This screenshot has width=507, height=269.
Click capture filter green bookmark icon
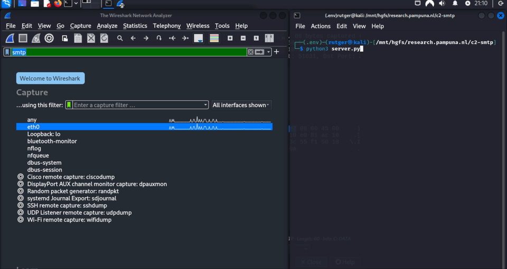(69, 105)
